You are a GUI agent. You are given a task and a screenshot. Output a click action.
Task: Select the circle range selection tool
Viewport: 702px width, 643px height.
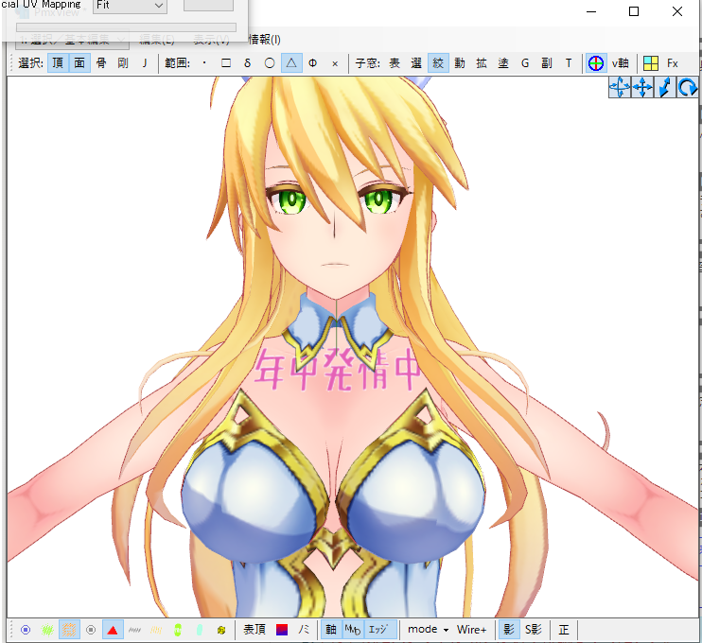[270, 63]
